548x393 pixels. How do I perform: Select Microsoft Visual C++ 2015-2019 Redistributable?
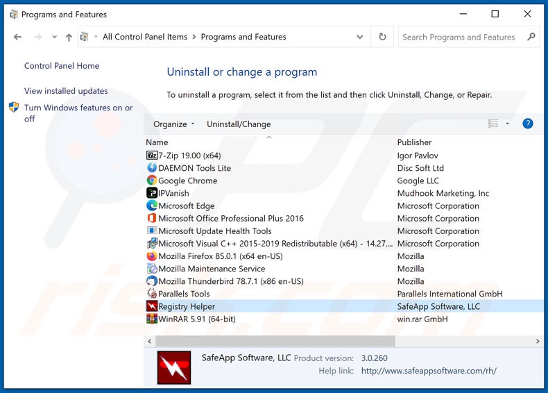(x=344, y=244)
